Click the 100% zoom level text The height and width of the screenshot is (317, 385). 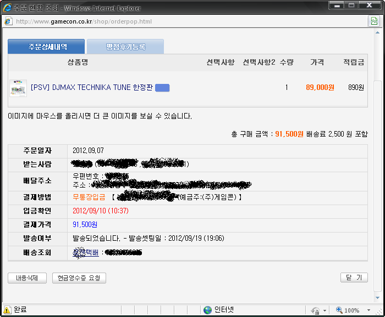(351, 310)
